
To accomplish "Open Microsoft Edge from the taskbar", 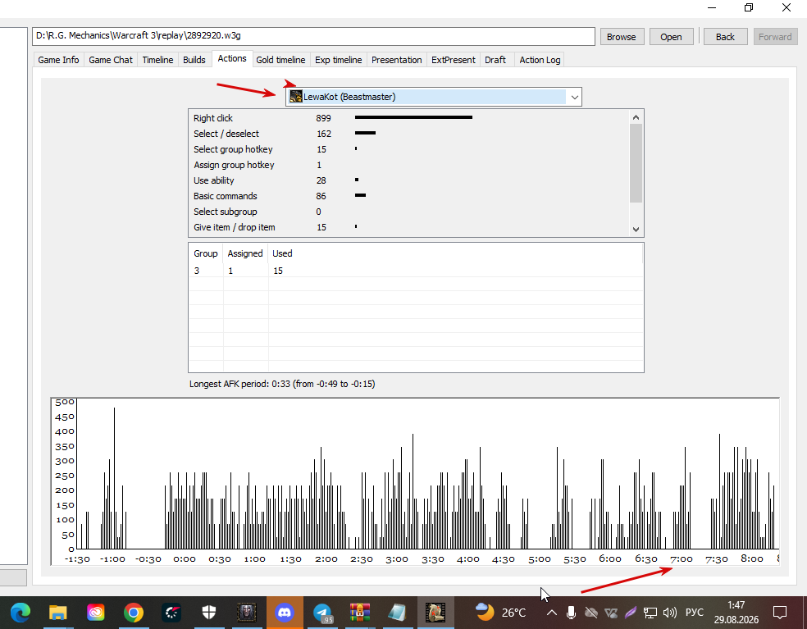I will pos(21,613).
